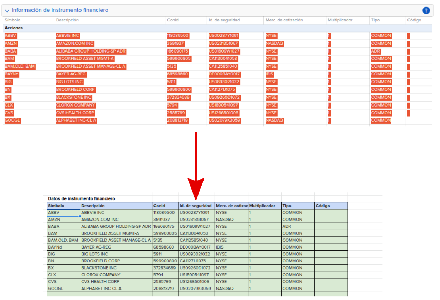Screen dimensions: 440x300
Task: Select the spreadsheet Id. de seguridad header cell
Action: [x=197, y=206]
